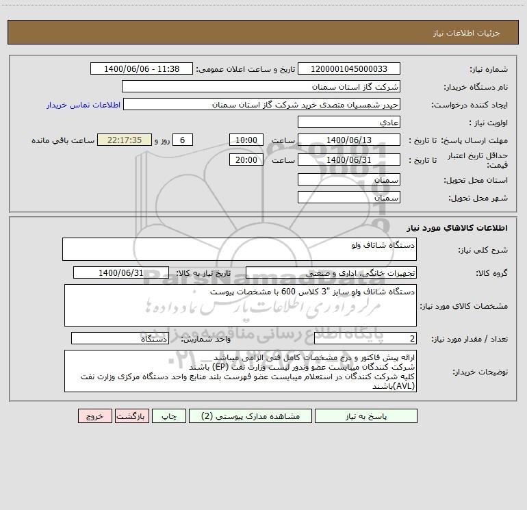Open 'مشاهده مدارک پیوستی (2)' attachments button
Viewport: 527px width, 510px height.
(250, 416)
